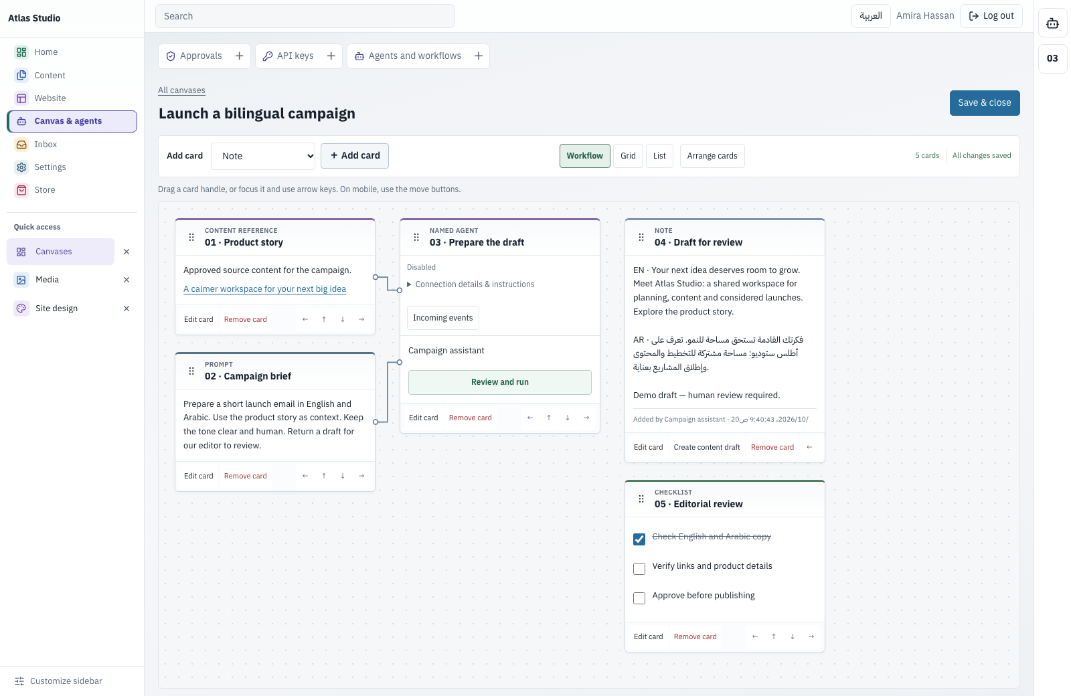Grab the drag handle of Draft for review card
The image size is (1071, 696).
[x=641, y=237]
